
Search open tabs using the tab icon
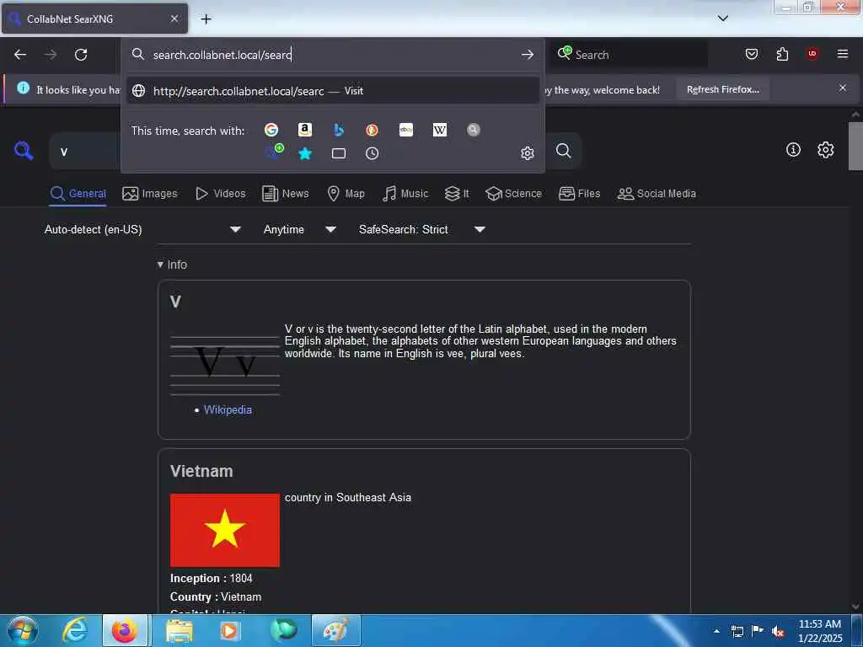click(339, 153)
